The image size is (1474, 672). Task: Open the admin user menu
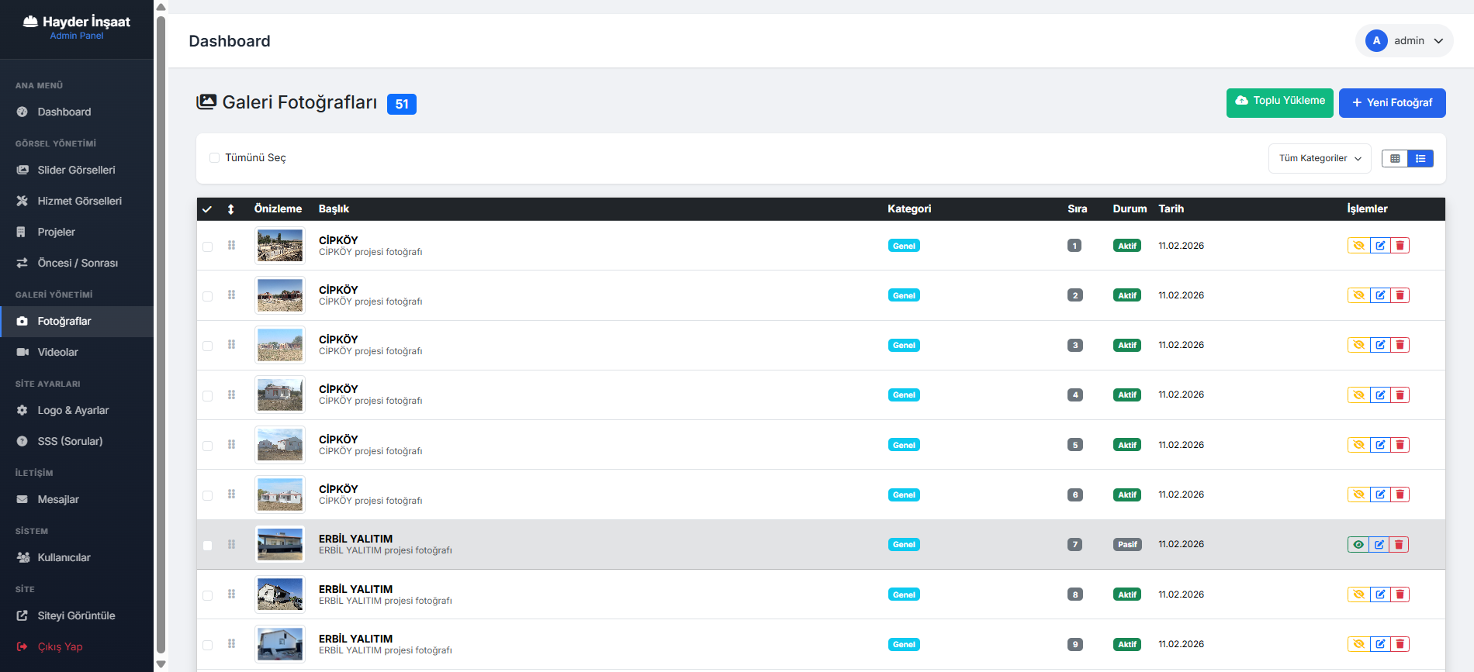pos(1404,41)
